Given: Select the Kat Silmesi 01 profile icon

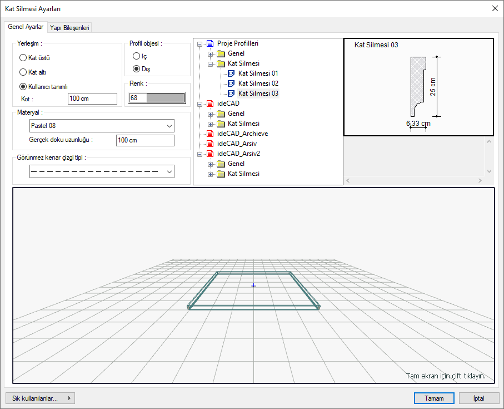Looking at the screenshot, I should click(x=232, y=73).
